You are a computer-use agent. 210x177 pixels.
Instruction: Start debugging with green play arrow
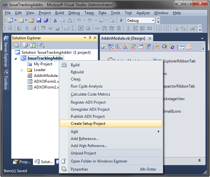[x=121, y=20]
